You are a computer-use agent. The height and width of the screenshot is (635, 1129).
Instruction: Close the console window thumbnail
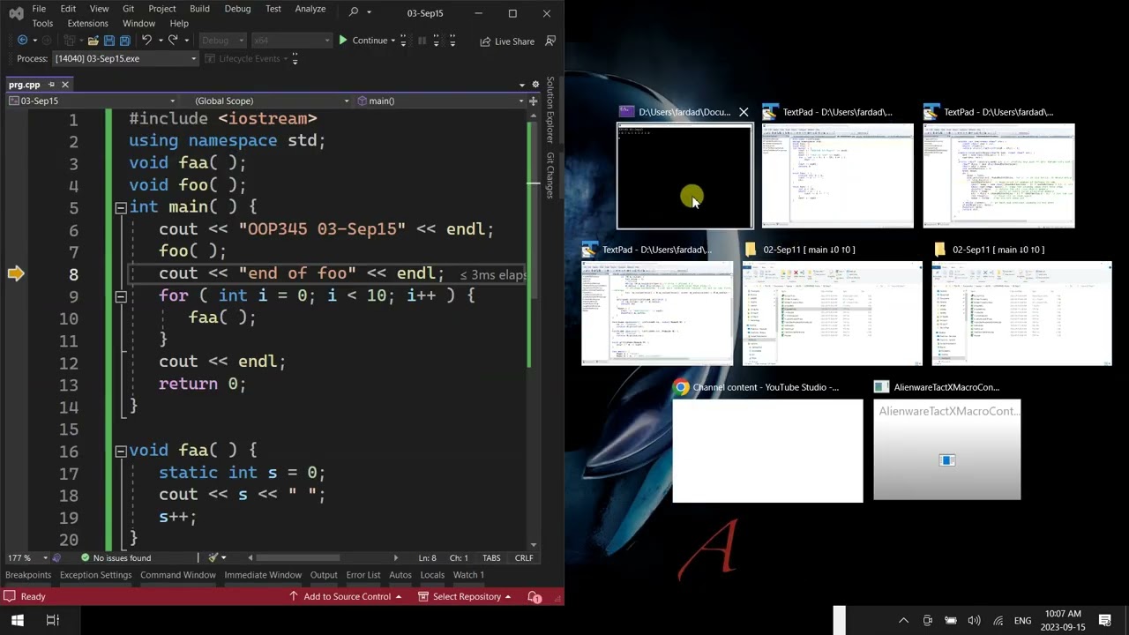(744, 112)
